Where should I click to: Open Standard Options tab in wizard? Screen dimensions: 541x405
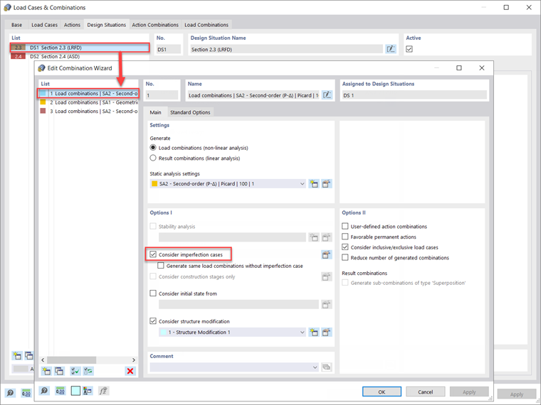pos(190,112)
